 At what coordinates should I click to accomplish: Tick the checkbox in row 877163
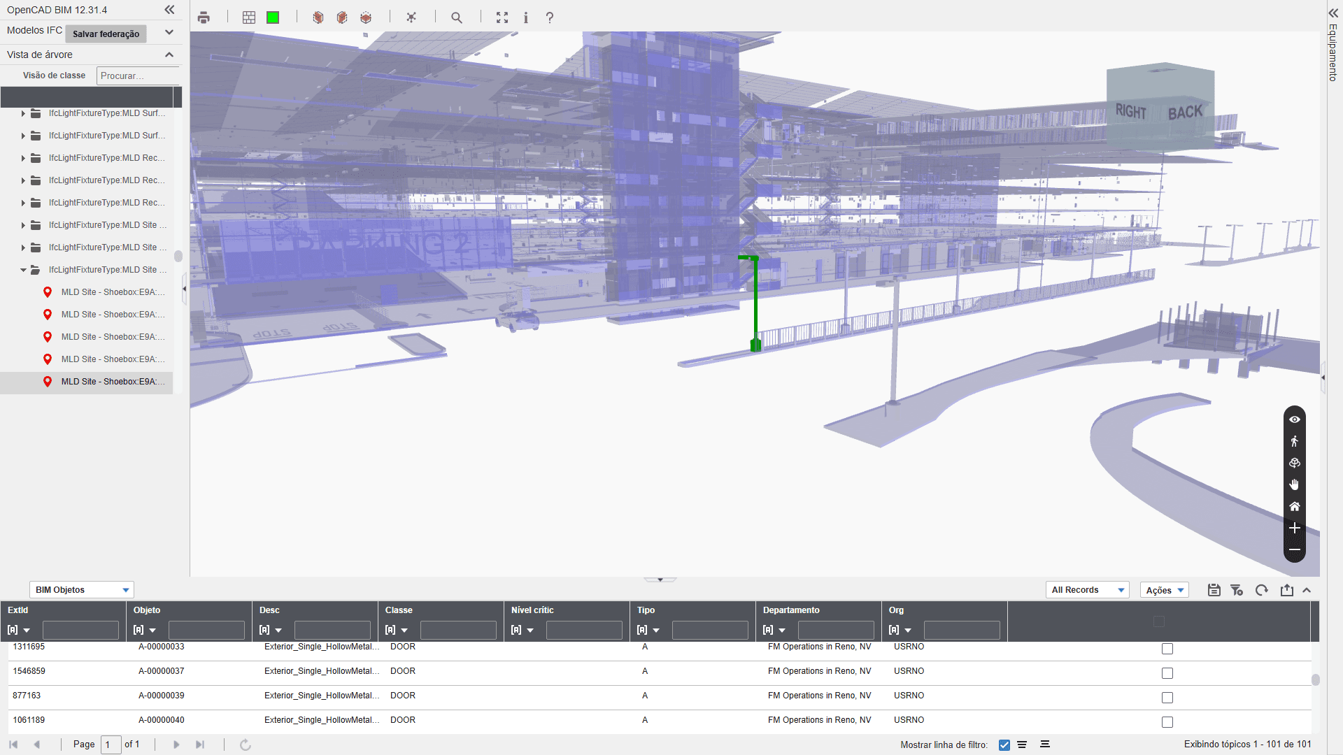(1167, 698)
